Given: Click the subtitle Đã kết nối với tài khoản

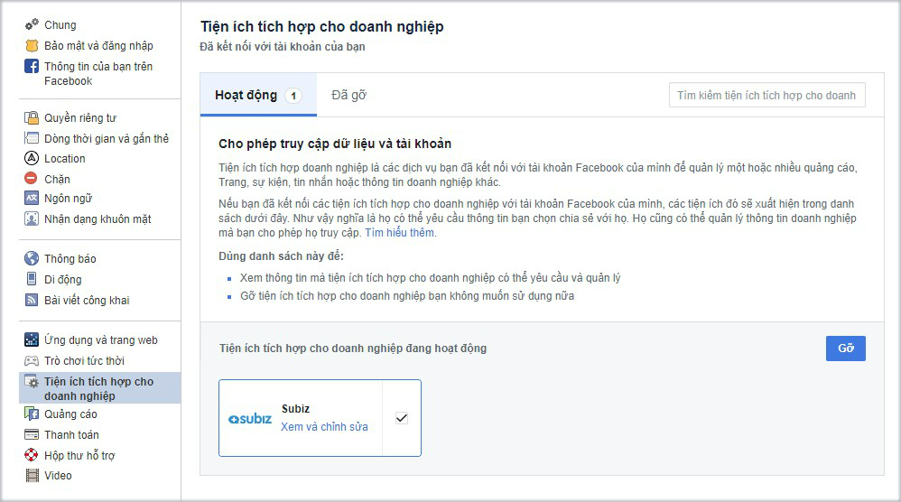Looking at the screenshot, I should tap(283, 47).
